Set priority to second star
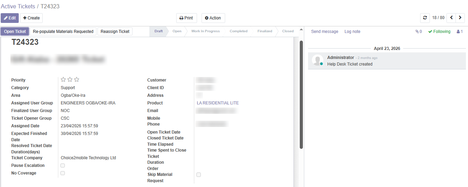Screen dimensions: 468x187 tap(70, 79)
